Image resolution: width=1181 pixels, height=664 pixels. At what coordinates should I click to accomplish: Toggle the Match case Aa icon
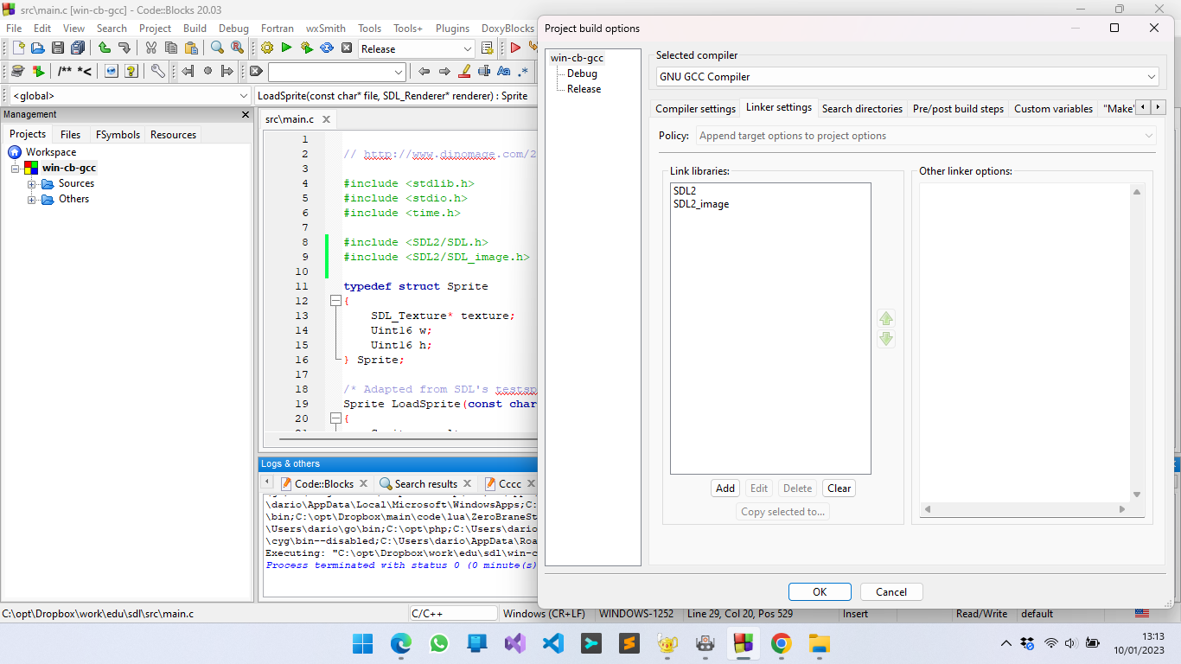pyautogui.click(x=503, y=71)
